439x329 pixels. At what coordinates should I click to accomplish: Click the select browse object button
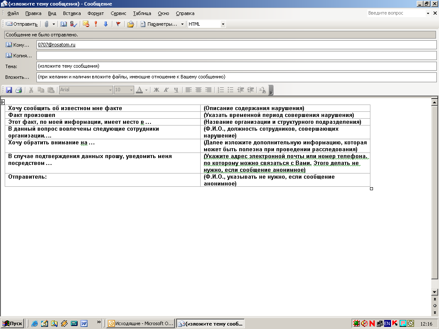pyautogui.click(x=435, y=306)
